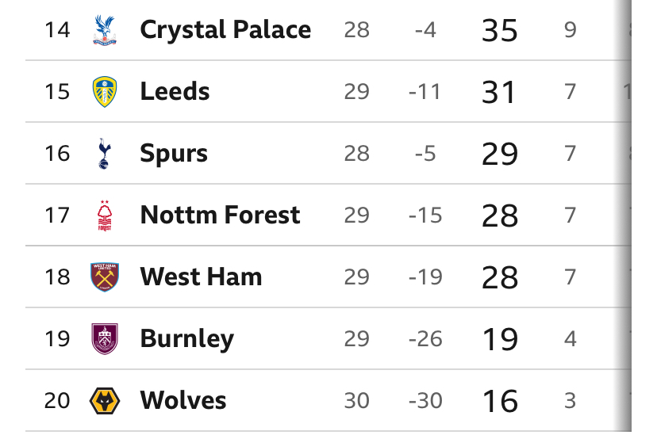Click Burnley's -26 goal difference
This screenshot has width=657, height=435.
click(x=426, y=338)
